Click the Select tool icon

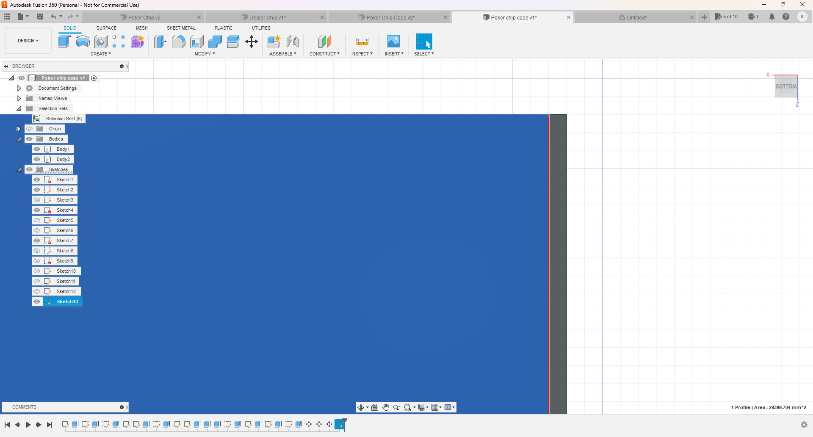pyautogui.click(x=424, y=41)
